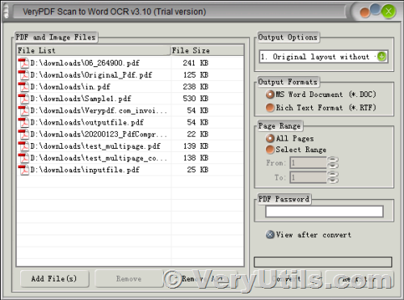
Task: Click the orange minimize orb in title bar
Action: tap(365, 13)
